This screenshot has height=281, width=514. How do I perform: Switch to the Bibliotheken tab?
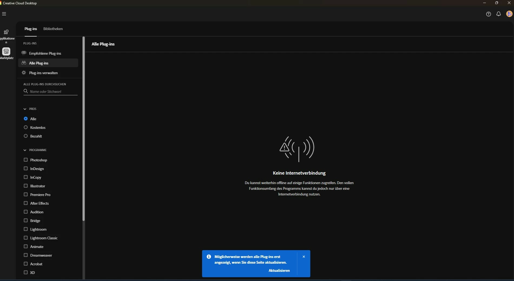pos(53,29)
